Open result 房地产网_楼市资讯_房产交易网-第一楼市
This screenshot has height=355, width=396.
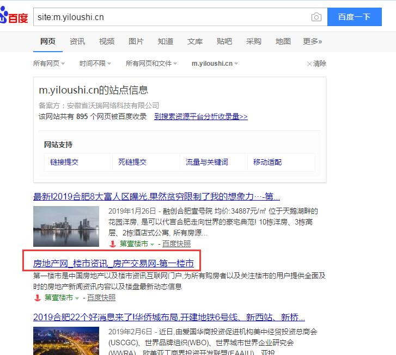[x=113, y=264]
